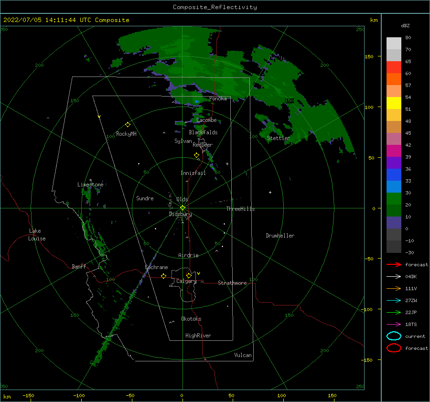Click the Airdrie town label
The width and height of the screenshot is (430, 402).
point(188,255)
